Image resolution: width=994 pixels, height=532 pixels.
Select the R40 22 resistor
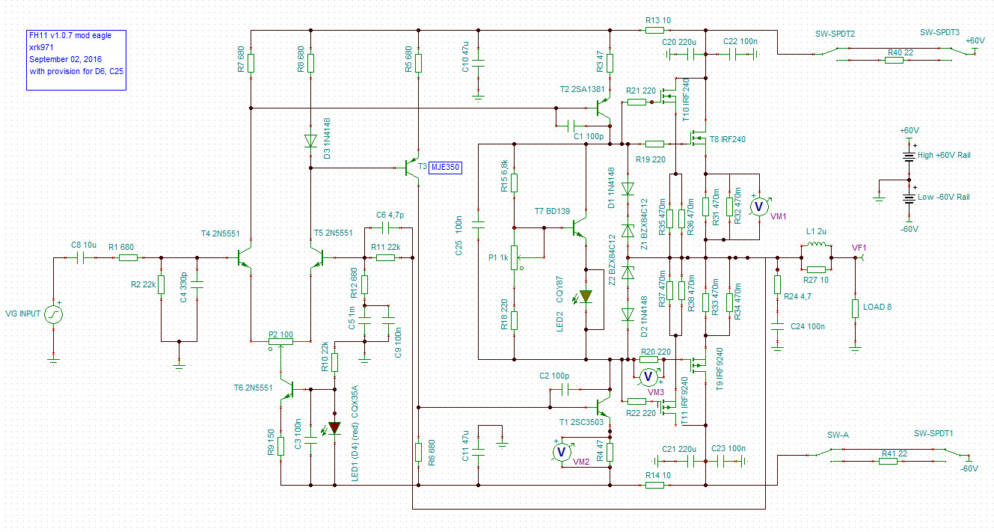895,60
